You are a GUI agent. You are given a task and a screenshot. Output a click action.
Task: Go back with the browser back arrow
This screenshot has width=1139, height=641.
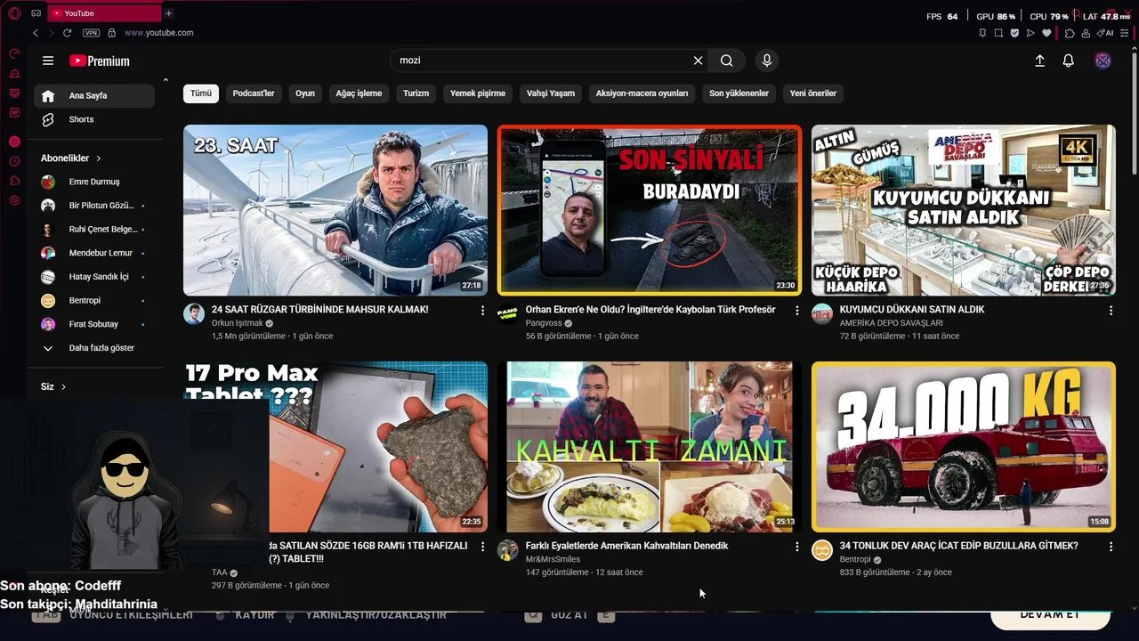click(36, 33)
